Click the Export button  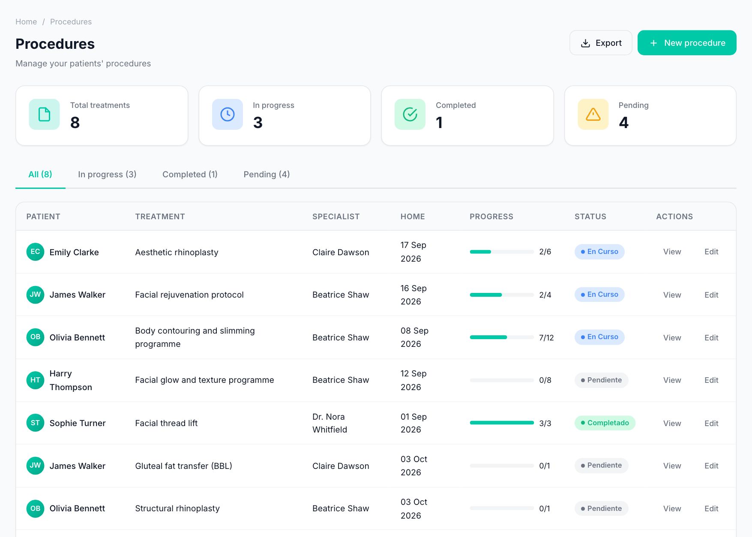coord(601,43)
